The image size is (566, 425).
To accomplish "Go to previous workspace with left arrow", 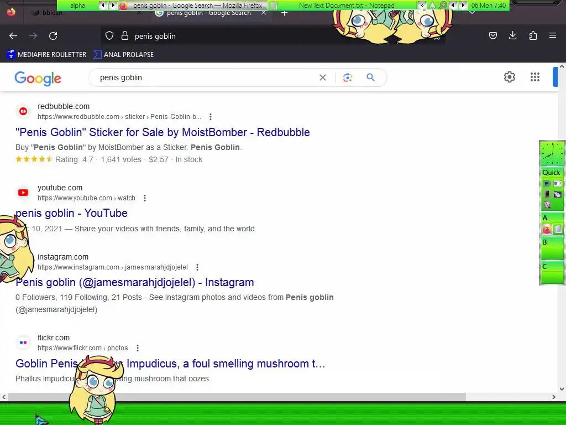I will point(103,5).
